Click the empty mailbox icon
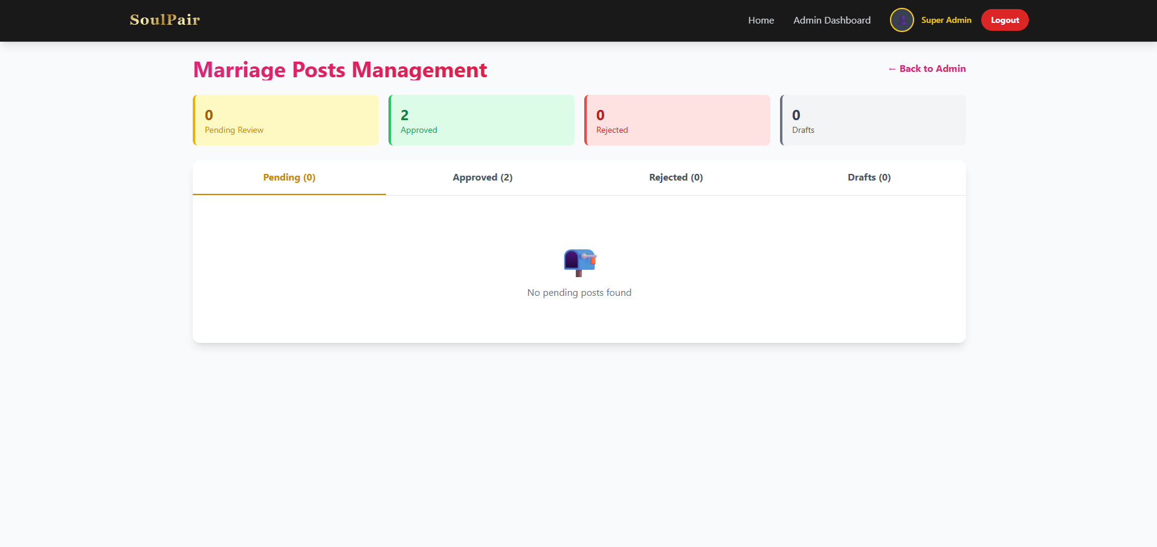 (x=579, y=263)
